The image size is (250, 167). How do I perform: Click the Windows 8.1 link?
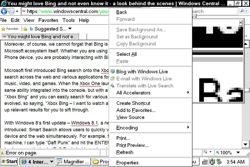pyautogui.click(x=84, y=123)
